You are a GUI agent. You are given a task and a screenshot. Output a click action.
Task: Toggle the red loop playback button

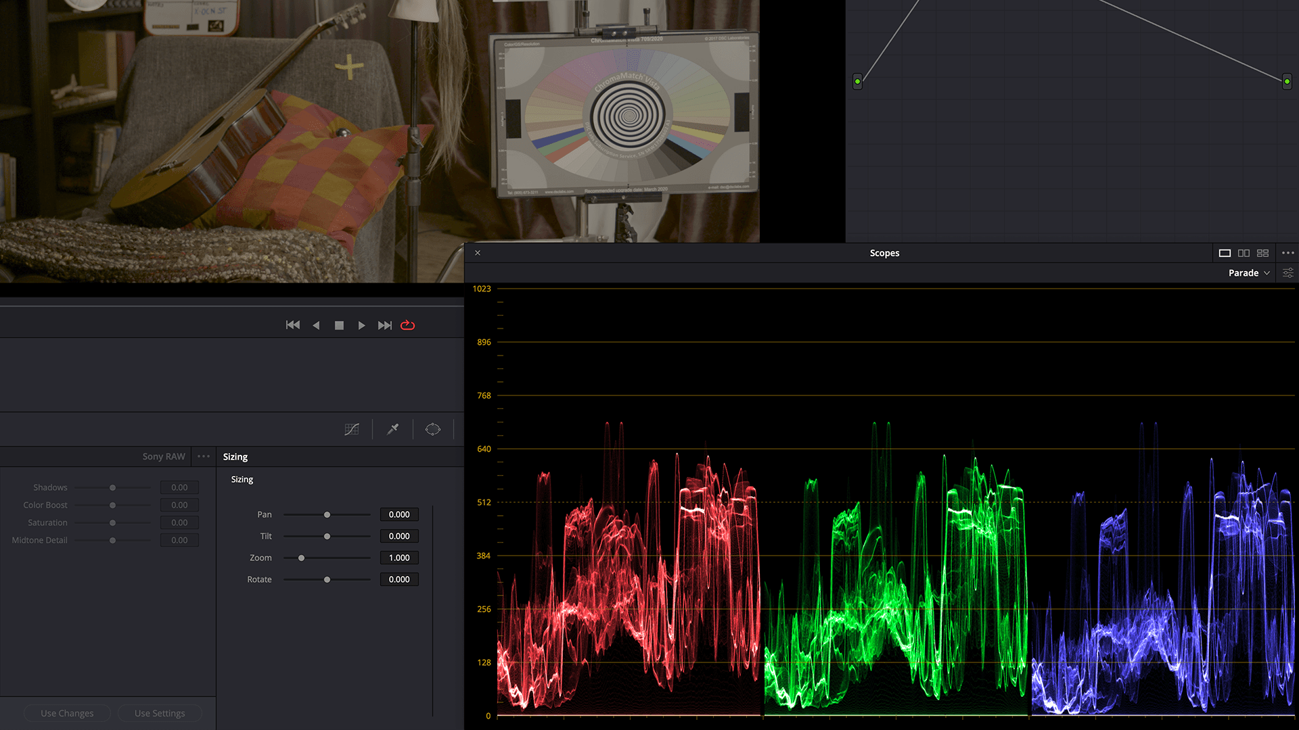click(x=407, y=325)
